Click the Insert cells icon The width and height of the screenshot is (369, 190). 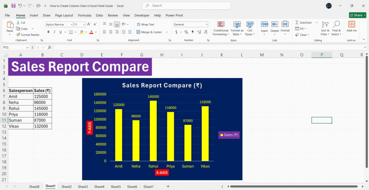(264, 24)
